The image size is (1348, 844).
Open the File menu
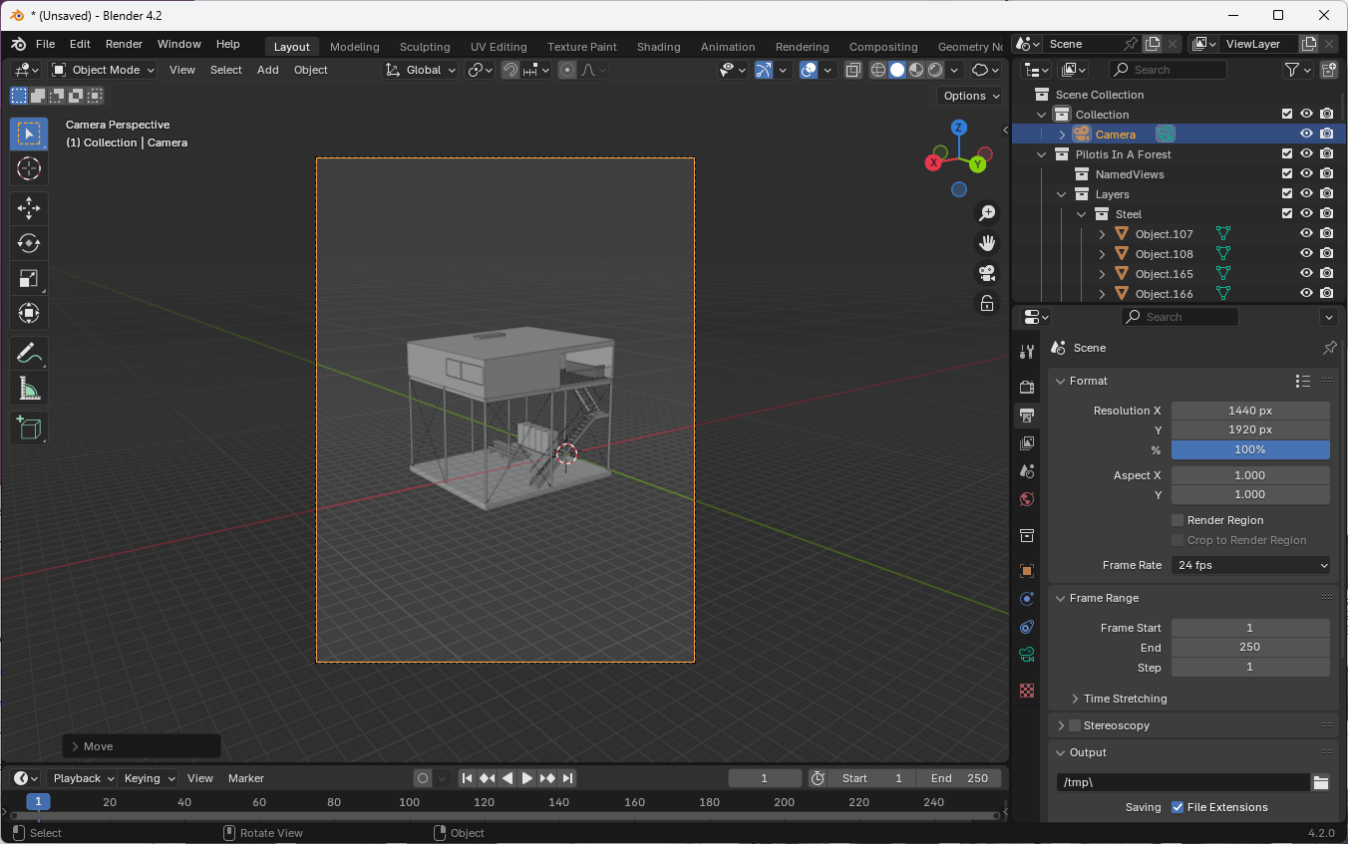(x=46, y=45)
